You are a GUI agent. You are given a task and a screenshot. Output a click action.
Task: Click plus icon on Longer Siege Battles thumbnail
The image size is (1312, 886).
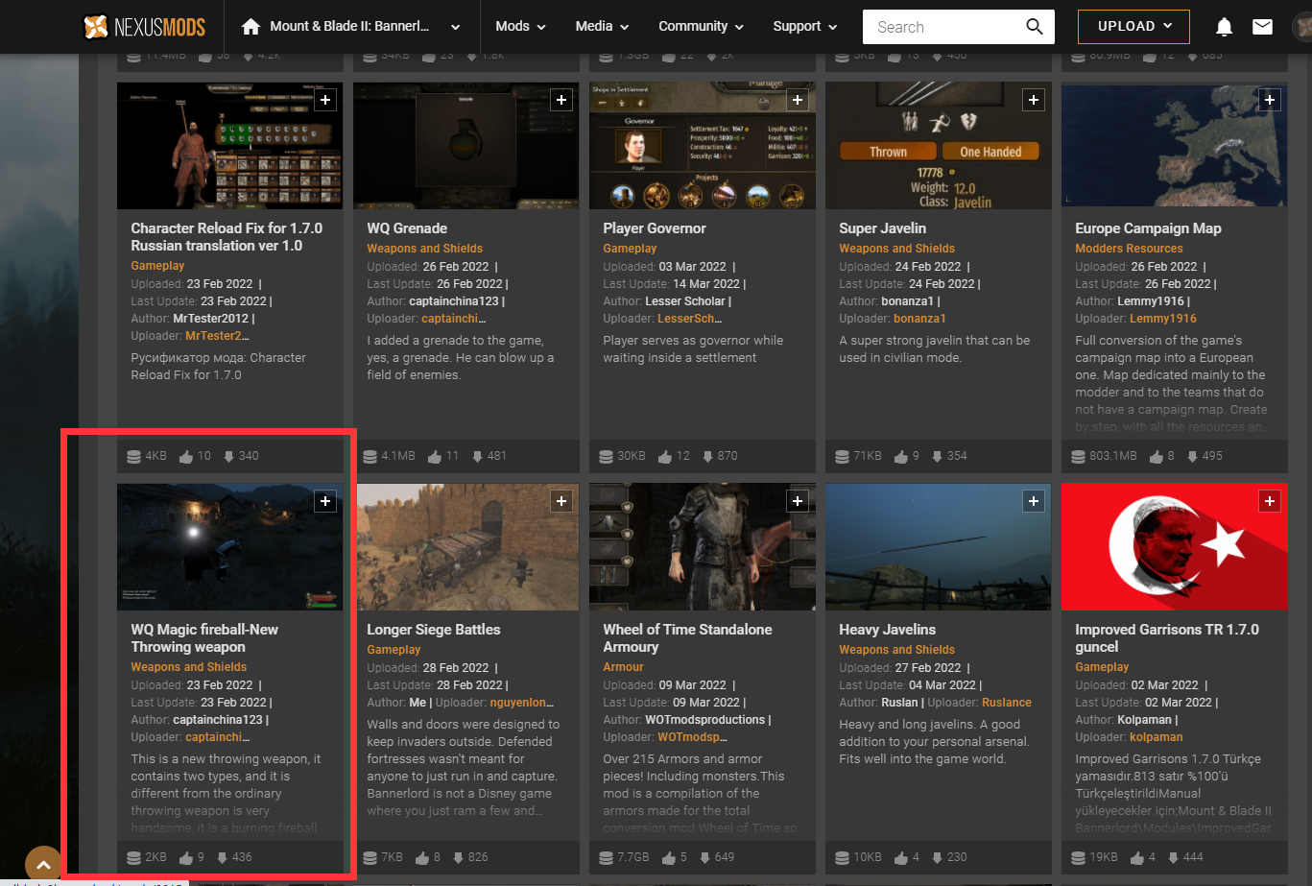[x=561, y=501]
